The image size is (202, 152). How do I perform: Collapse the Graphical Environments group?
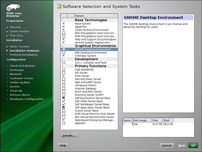click(62, 46)
